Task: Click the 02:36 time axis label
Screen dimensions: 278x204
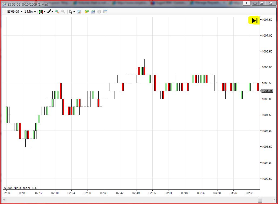Action: [x=103, y=193]
